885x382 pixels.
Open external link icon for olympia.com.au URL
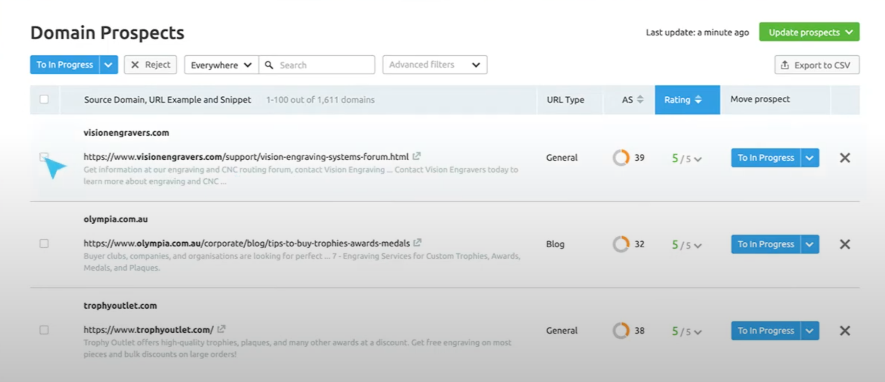tap(418, 243)
